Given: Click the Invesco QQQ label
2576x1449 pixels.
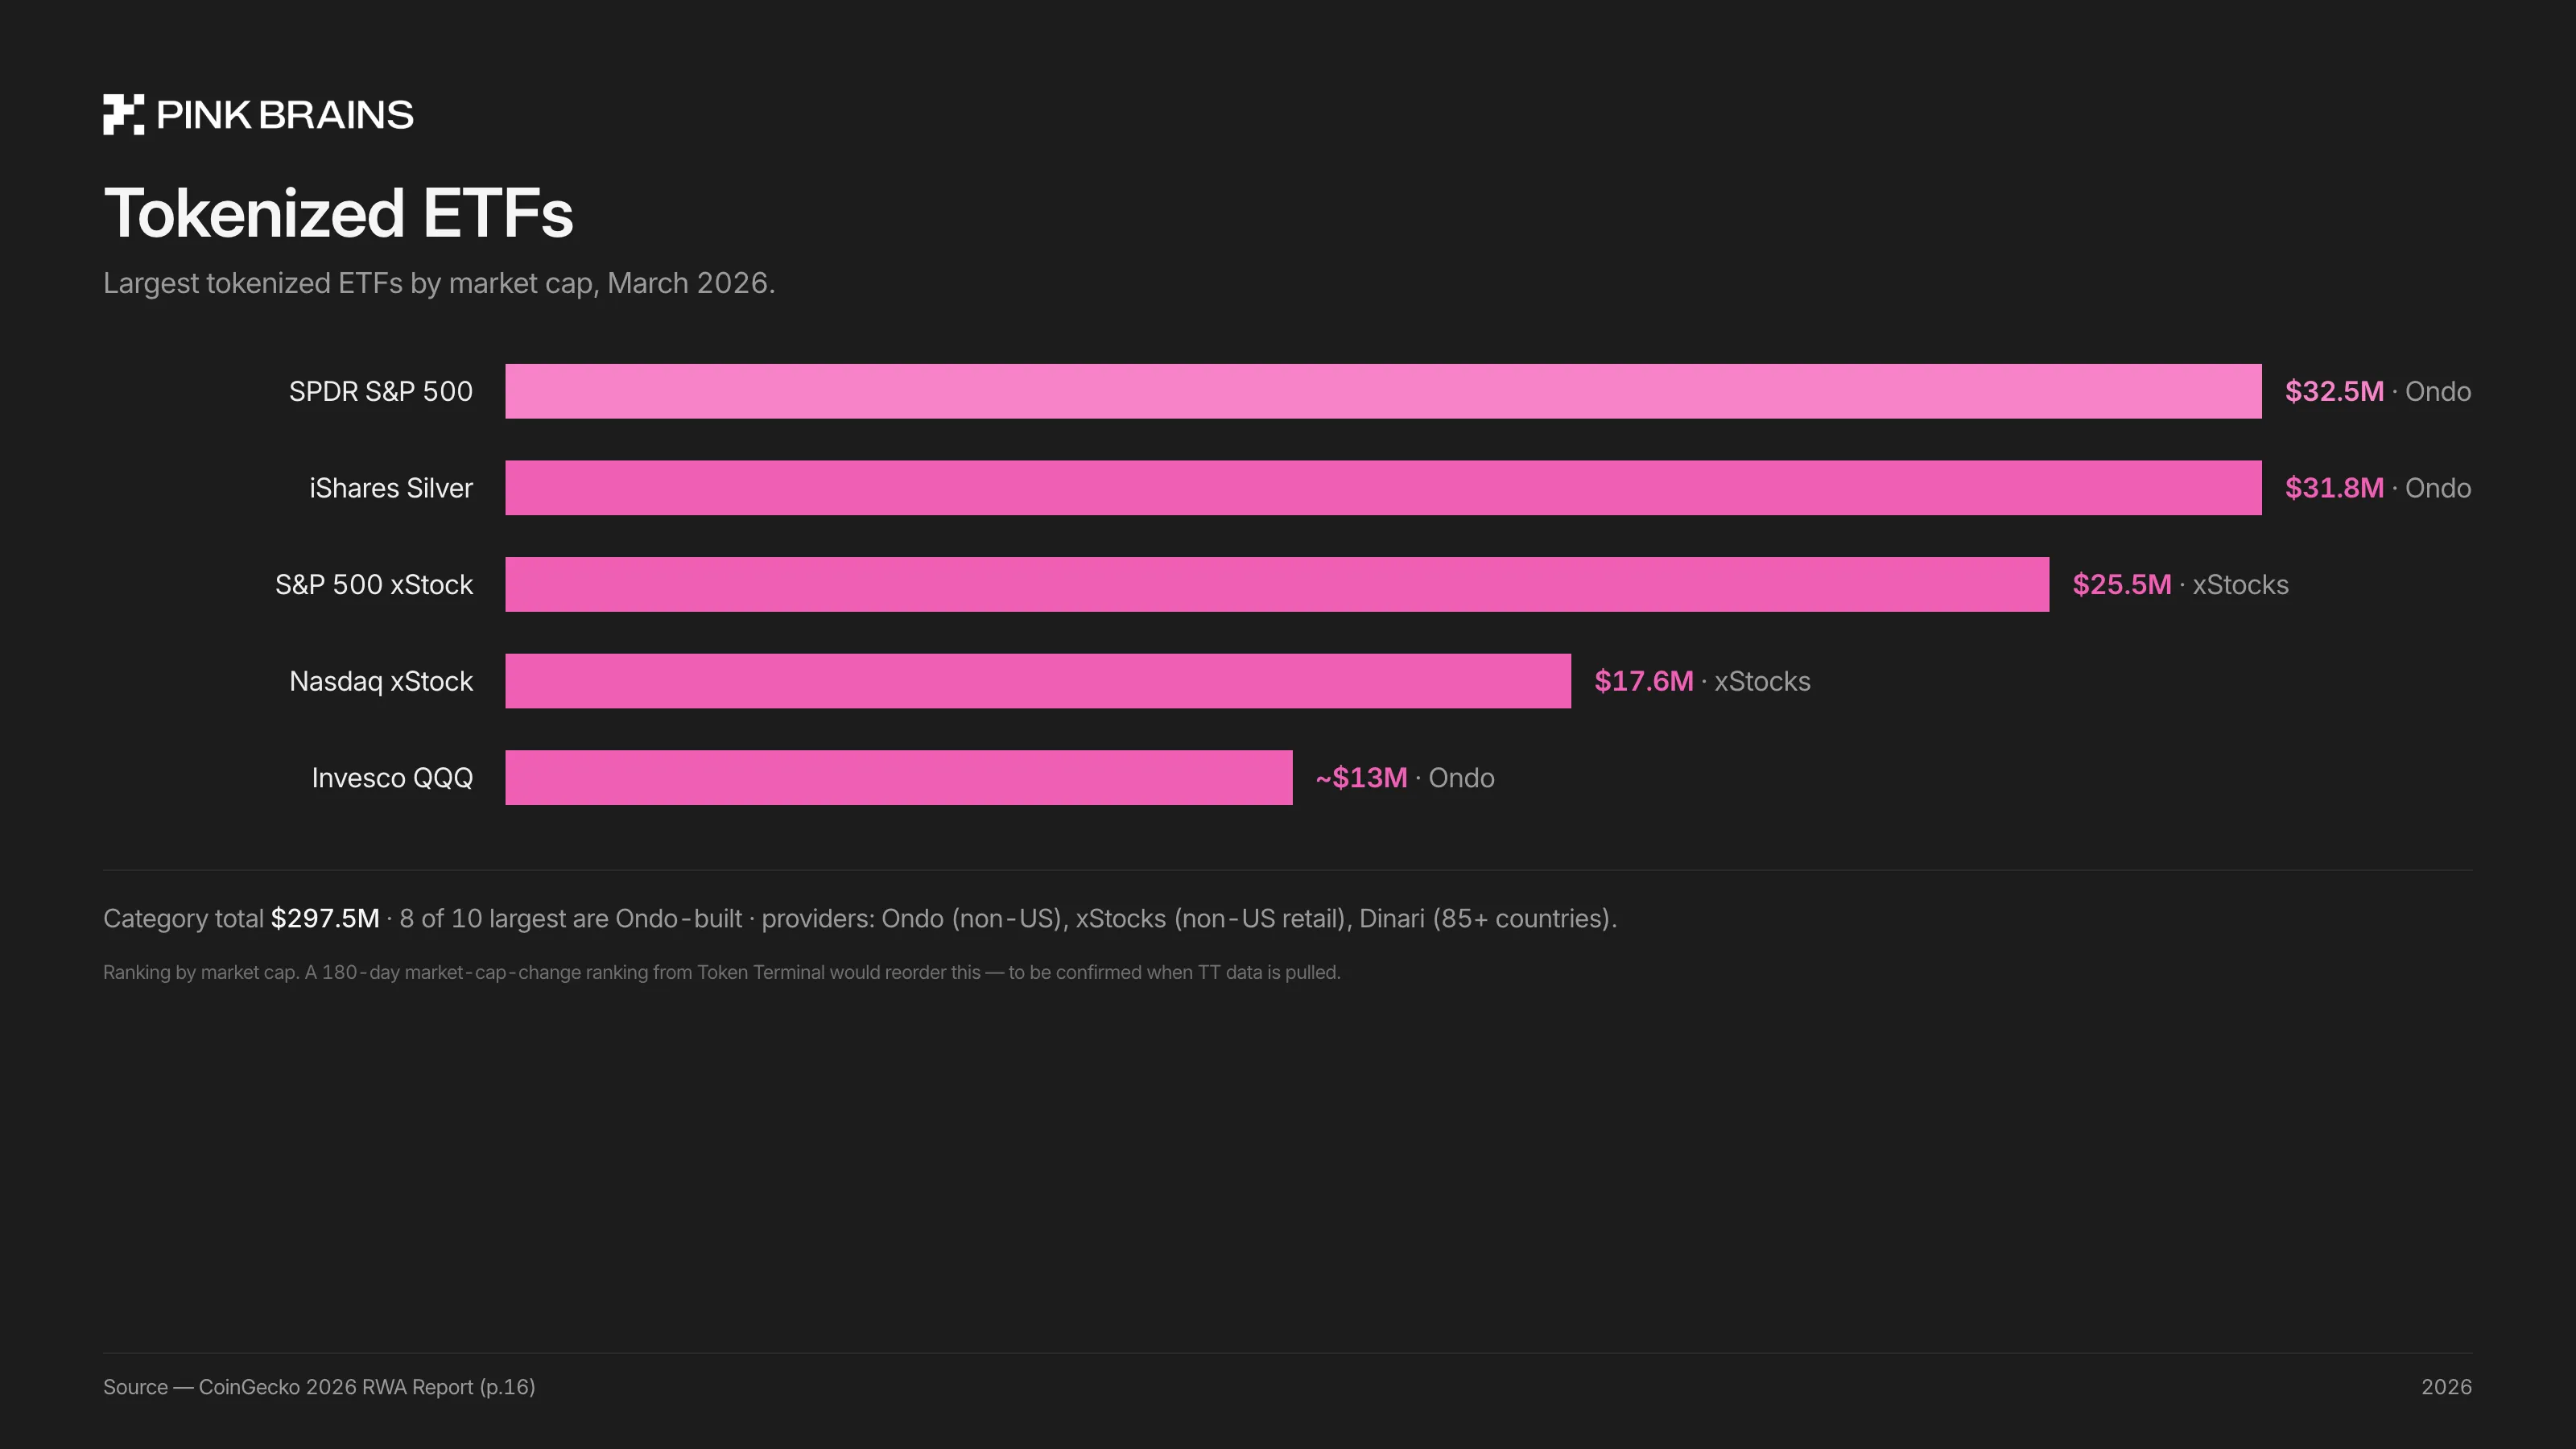Looking at the screenshot, I should (392, 778).
